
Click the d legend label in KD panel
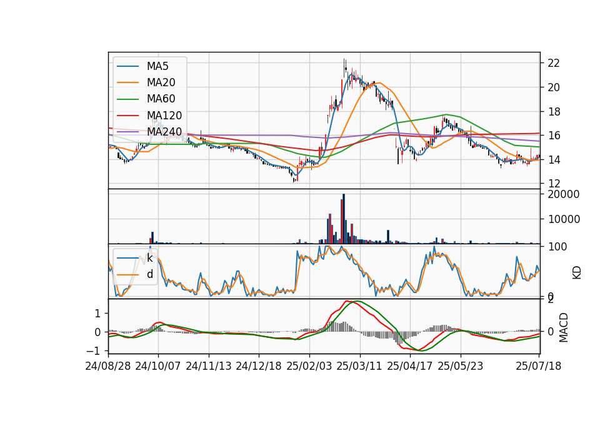149,274
